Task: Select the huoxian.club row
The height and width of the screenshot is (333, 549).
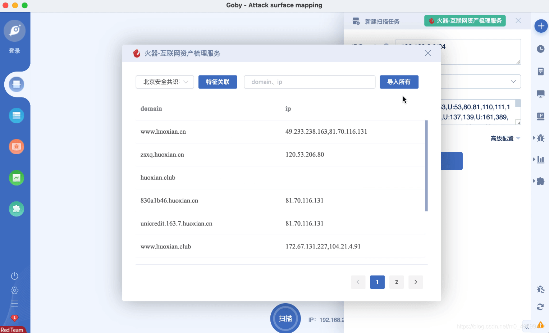Action: 280,178
